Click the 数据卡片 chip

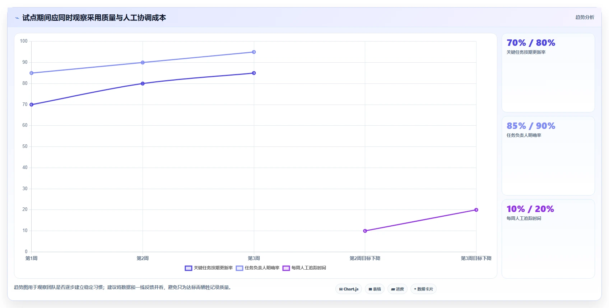pos(423,289)
